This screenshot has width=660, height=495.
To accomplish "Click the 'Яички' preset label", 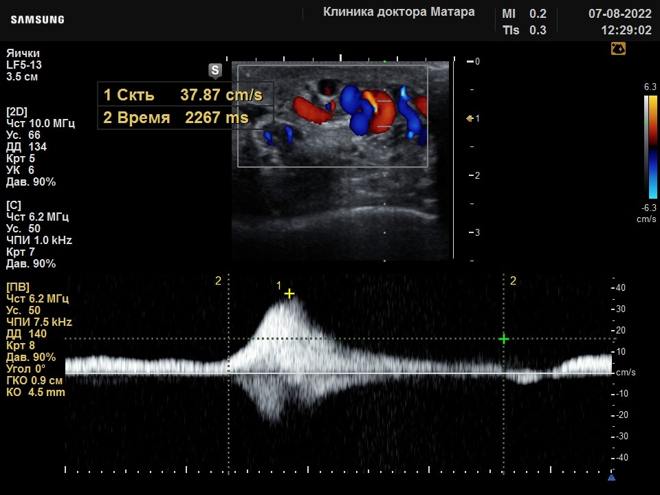I will tap(23, 54).
